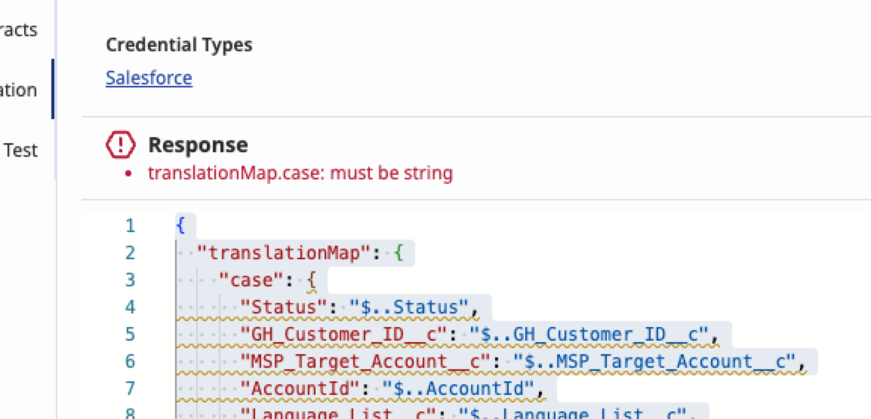Screen dimensions: 871x419
Task: Click the red error hexagon icon
Action: tap(121, 144)
